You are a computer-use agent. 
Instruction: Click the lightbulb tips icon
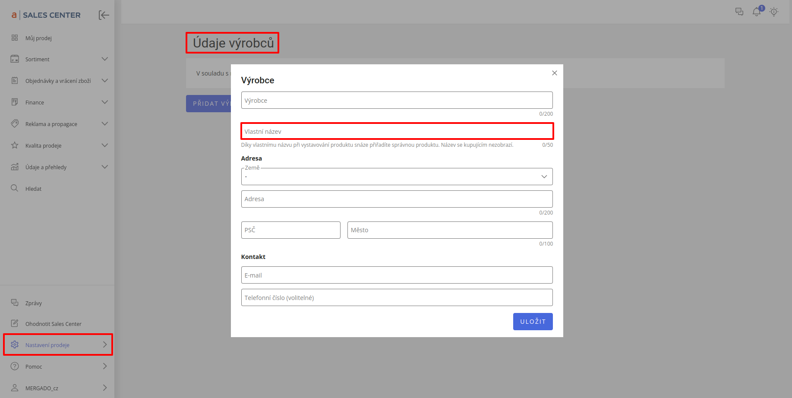point(774,12)
